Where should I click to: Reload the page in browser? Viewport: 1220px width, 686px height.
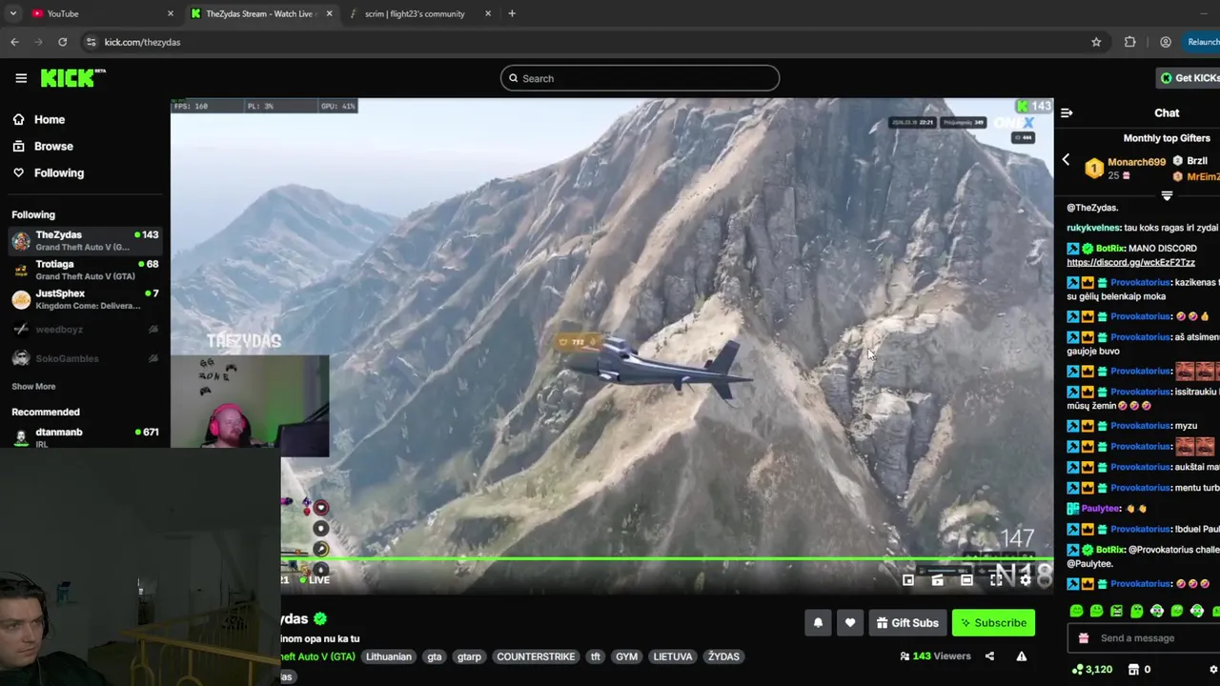coord(62,42)
